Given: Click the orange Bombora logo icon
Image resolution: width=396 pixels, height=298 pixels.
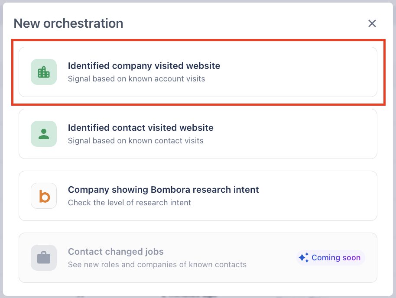Looking at the screenshot, I should coord(44,196).
